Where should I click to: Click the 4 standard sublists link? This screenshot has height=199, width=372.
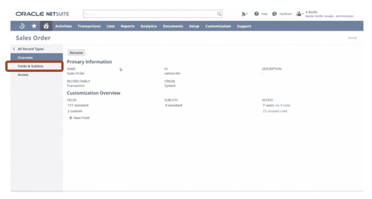pyautogui.click(x=174, y=105)
